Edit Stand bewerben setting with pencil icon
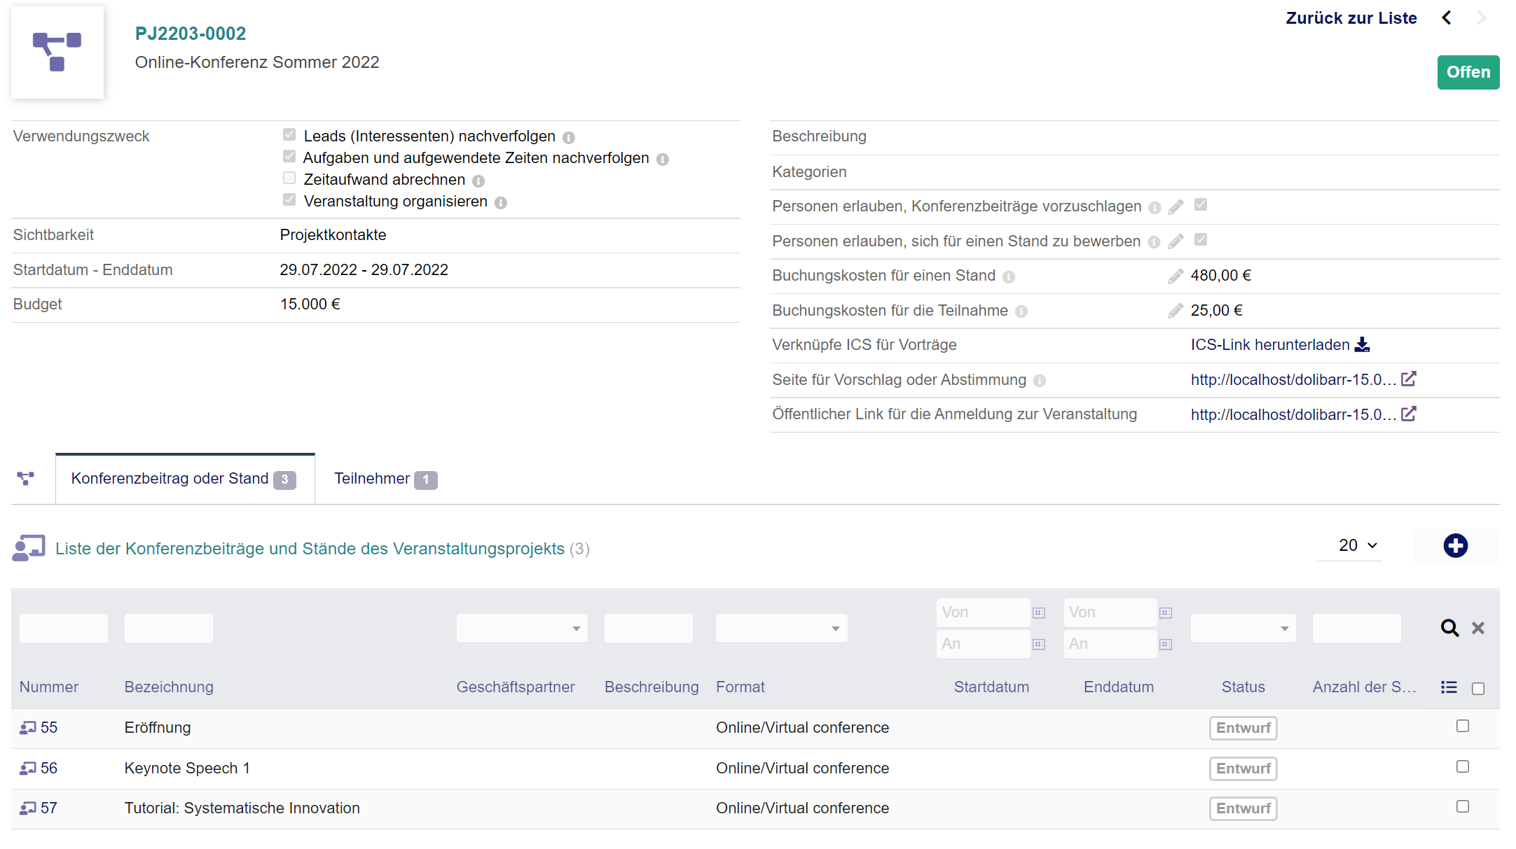The height and width of the screenshot is (849, 1516). [1176, 241]
